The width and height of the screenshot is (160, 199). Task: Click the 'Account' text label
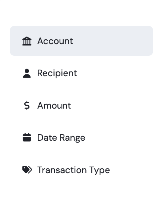[x=55, y=41]
